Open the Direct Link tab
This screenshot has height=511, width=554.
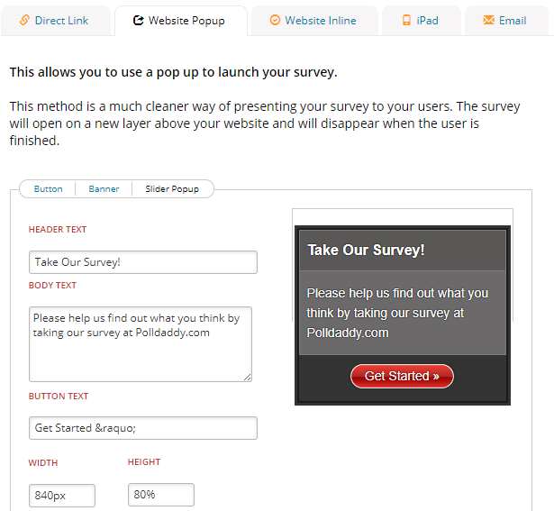[56, 21]
